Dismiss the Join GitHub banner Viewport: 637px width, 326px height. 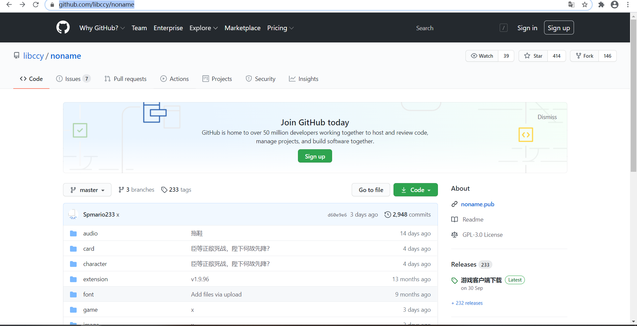[547, 117]
